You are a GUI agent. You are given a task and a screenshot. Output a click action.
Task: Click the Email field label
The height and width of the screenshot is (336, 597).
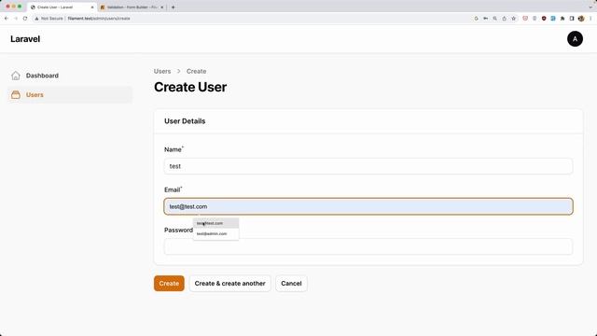[x=172, y=189]
